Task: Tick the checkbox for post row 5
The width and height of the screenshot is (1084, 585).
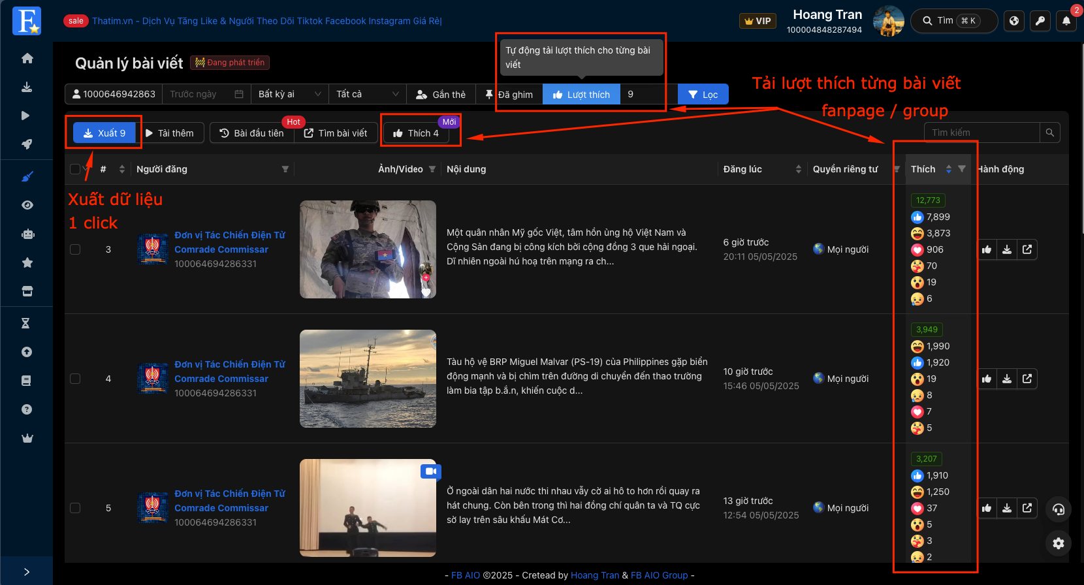Action: coord(75,508)
